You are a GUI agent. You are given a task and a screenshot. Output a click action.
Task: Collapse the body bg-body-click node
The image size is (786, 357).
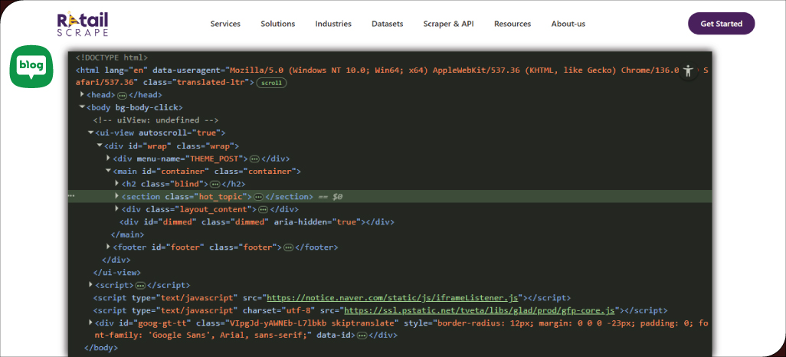point(83,107)
